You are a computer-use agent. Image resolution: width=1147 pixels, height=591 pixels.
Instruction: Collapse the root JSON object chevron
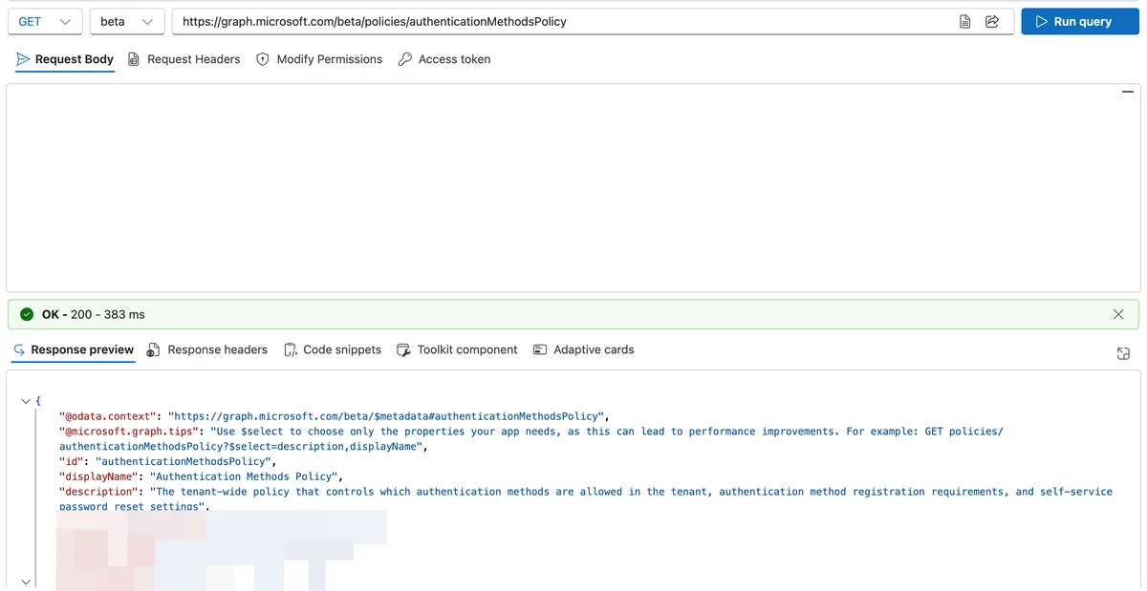coord(26,401)
